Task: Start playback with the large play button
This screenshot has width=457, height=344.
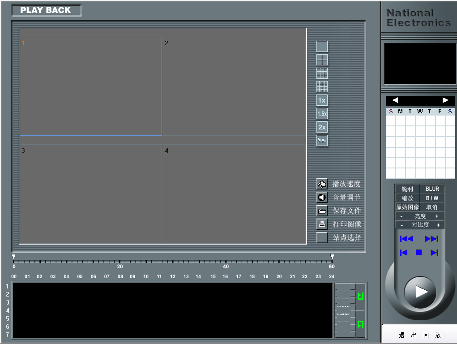Action: point(420,292)
